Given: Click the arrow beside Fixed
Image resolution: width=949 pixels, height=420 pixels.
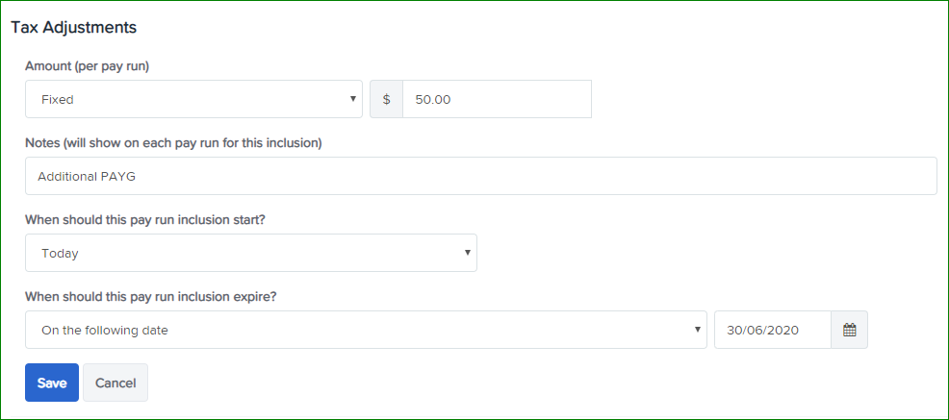Looking at the screenshot, I should (353, 98).
